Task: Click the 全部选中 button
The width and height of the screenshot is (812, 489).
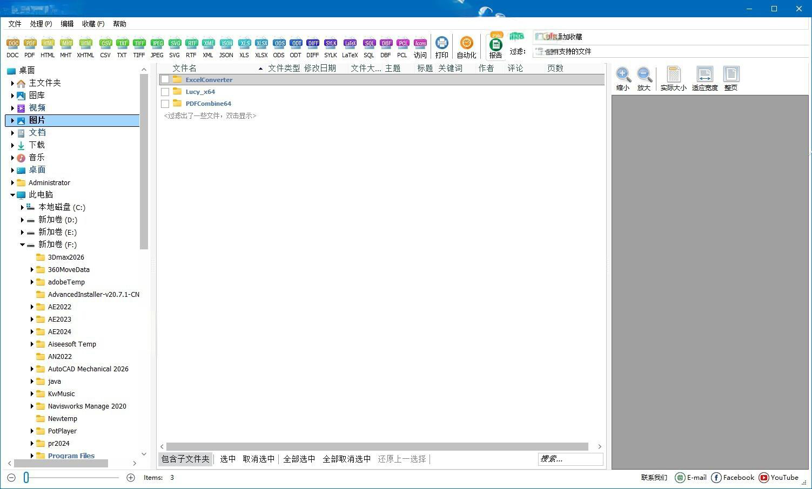Action: click(299, 459)
